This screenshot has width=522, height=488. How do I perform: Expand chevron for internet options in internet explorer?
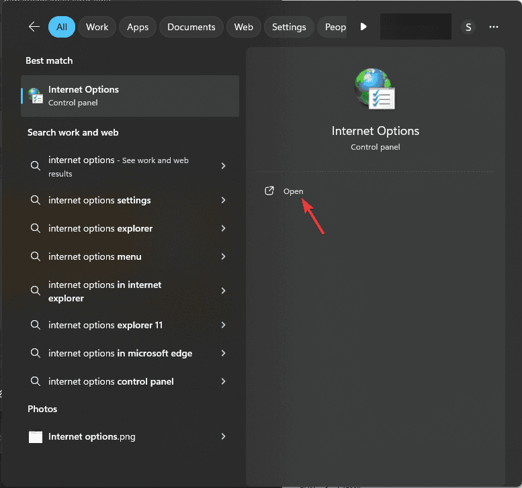click(224, 291)
